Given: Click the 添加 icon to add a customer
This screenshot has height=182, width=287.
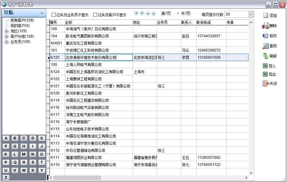Looking at the screenshot, I should pos(271,15).
